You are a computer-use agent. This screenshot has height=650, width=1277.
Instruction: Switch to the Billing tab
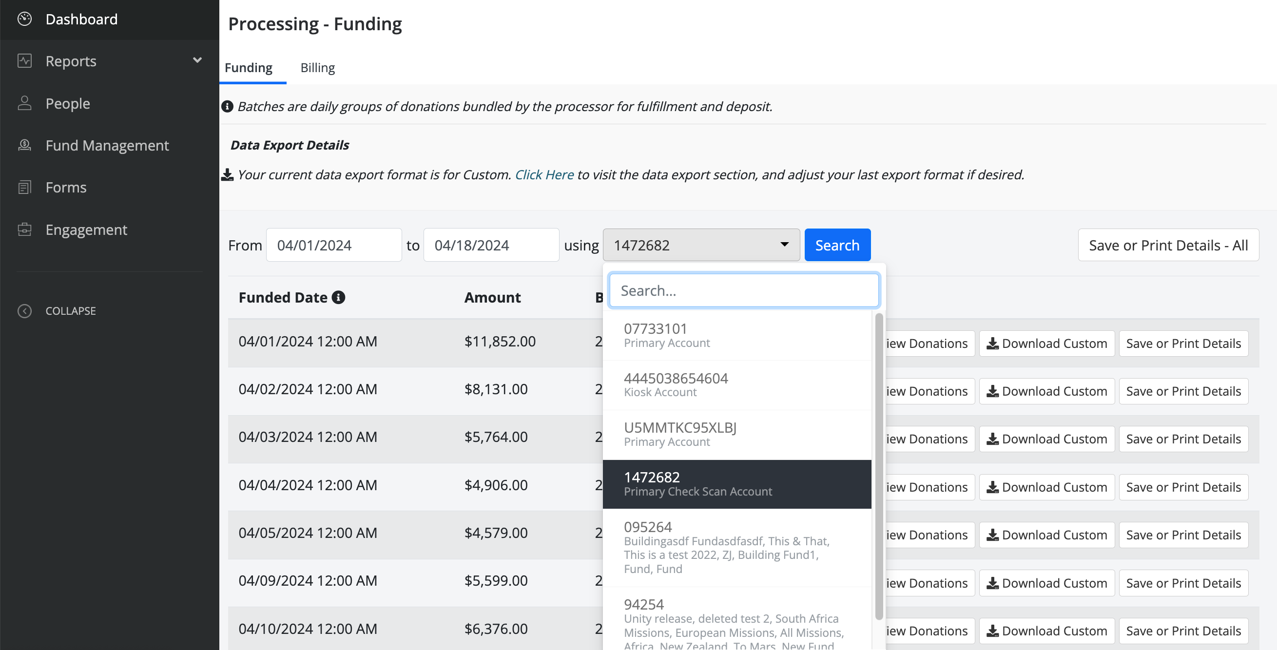[317, 67]
